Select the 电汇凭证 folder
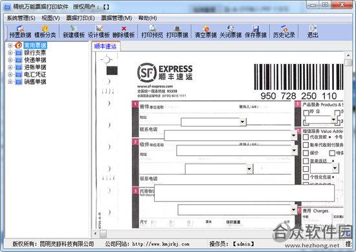356x252 pixels. click(x=35, y=74)
